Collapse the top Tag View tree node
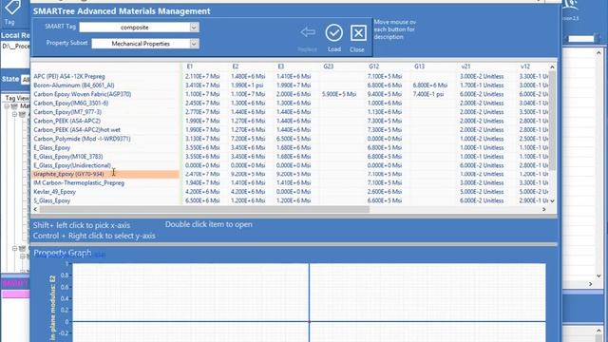Screen dimensions: 608x342 (x=7, y=105)
